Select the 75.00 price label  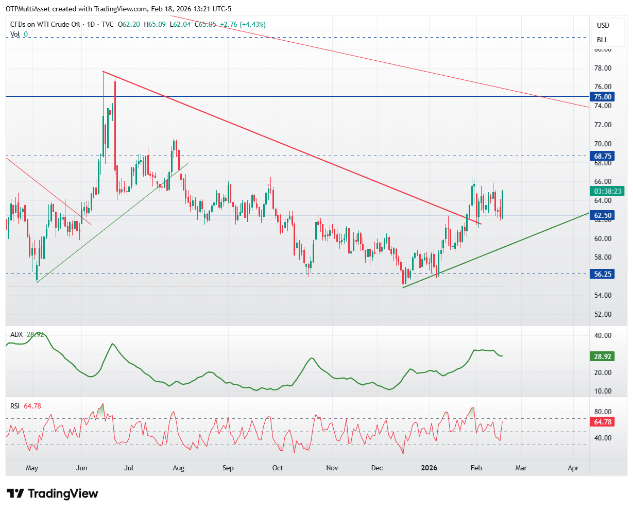(x=603, y=97)
